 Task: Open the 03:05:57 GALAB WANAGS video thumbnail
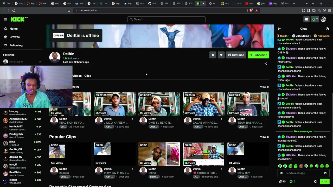point(204,104)
